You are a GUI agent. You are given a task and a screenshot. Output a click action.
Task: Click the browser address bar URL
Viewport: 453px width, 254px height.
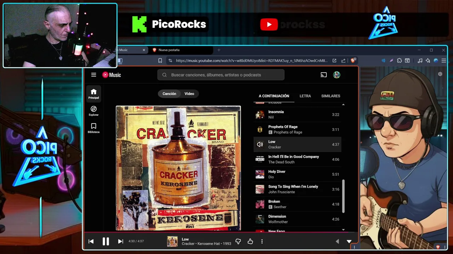[252, 61]
